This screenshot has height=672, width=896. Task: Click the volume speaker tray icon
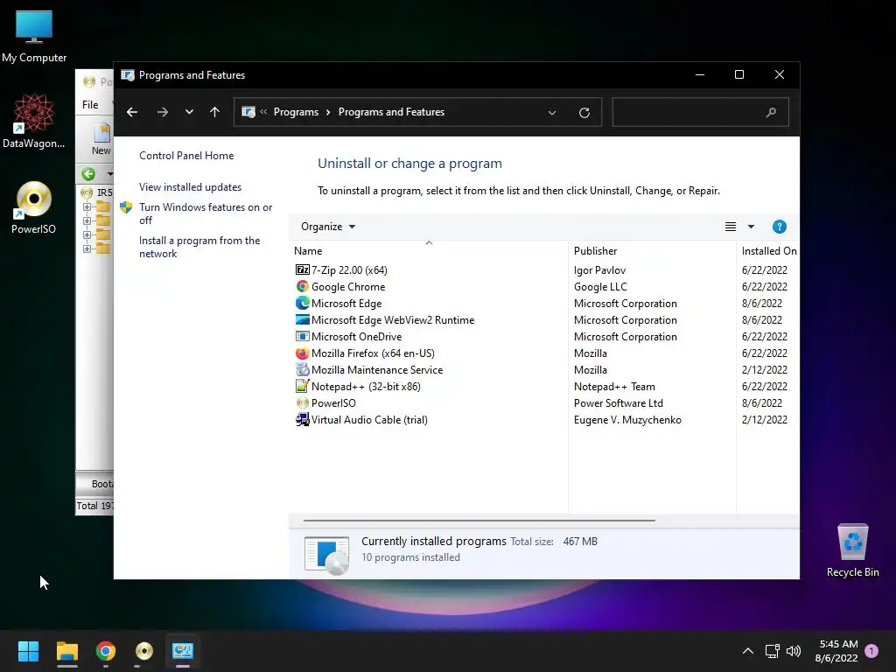pyautogui.click(x=793, y=651)
